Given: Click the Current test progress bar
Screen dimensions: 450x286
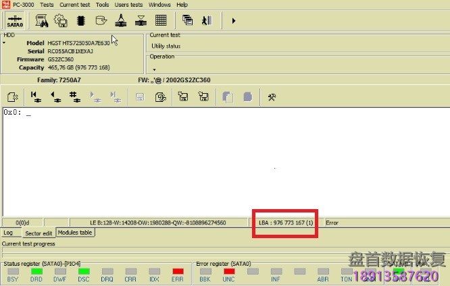Looking at the screenshot, I should click(226, 250).
